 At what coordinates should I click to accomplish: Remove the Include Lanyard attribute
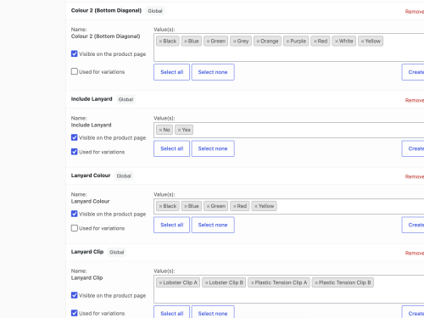click(x=415, y=100)
